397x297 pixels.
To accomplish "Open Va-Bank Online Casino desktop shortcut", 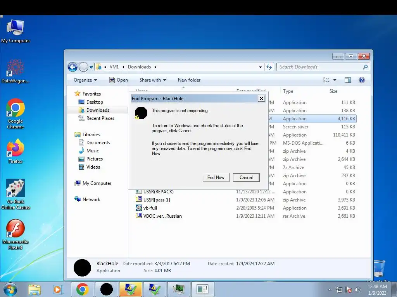I will (x=16, y=194).
